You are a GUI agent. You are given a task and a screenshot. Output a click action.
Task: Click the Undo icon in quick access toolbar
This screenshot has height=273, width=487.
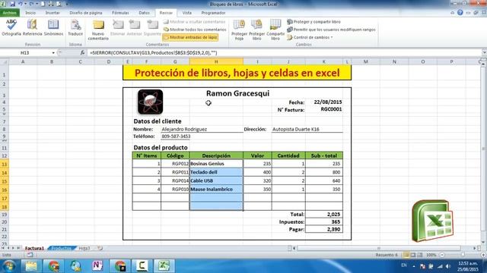(21, 4)
